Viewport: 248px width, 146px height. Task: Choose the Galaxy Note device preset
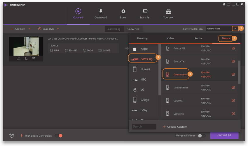tap(200, 74)
